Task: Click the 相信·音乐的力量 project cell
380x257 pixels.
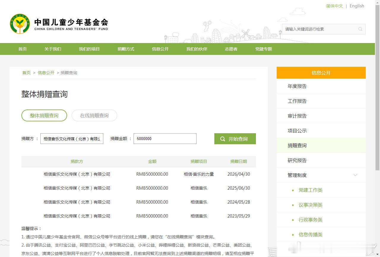Action: [199, 174]
